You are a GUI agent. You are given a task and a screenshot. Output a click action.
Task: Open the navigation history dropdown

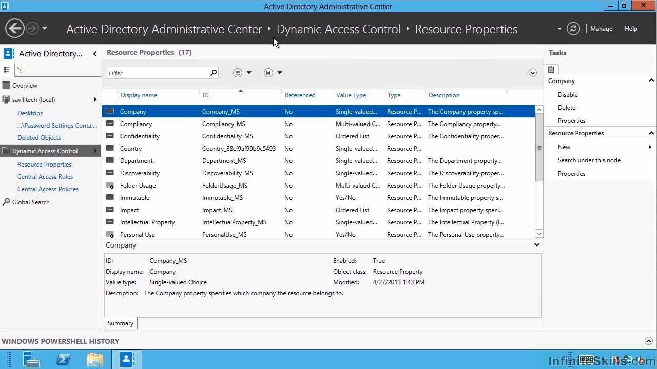(45, 28)
